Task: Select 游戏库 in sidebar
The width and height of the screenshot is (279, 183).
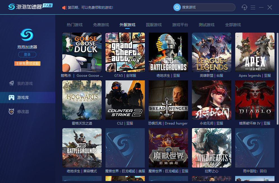Action: [x=28, y=98]
